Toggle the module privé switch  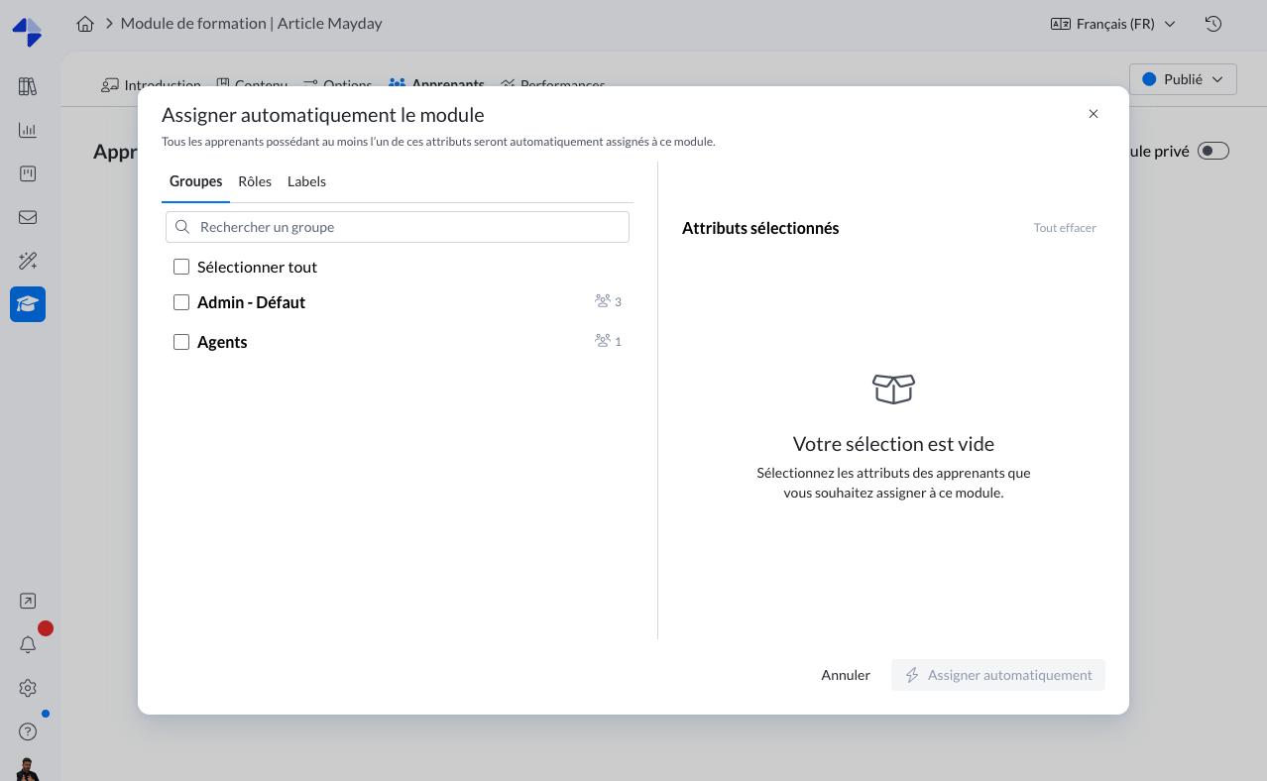click(x=1212, y=151)
